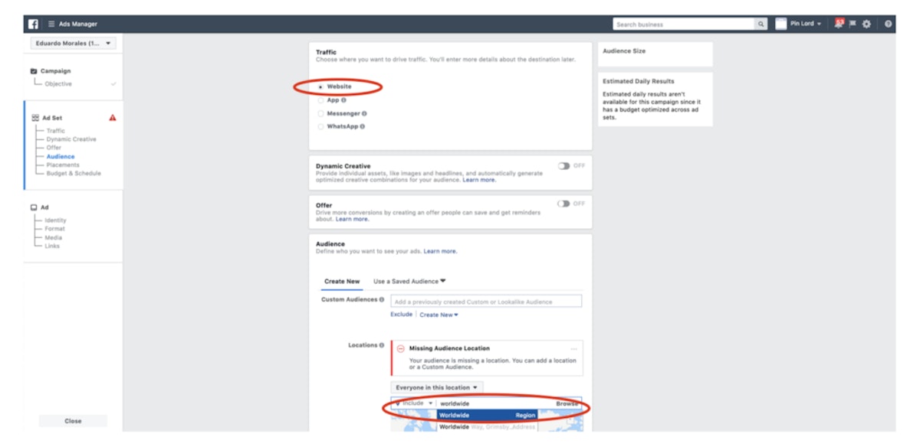Open the Eduardo Morales account dropdown

pos(74,44)
